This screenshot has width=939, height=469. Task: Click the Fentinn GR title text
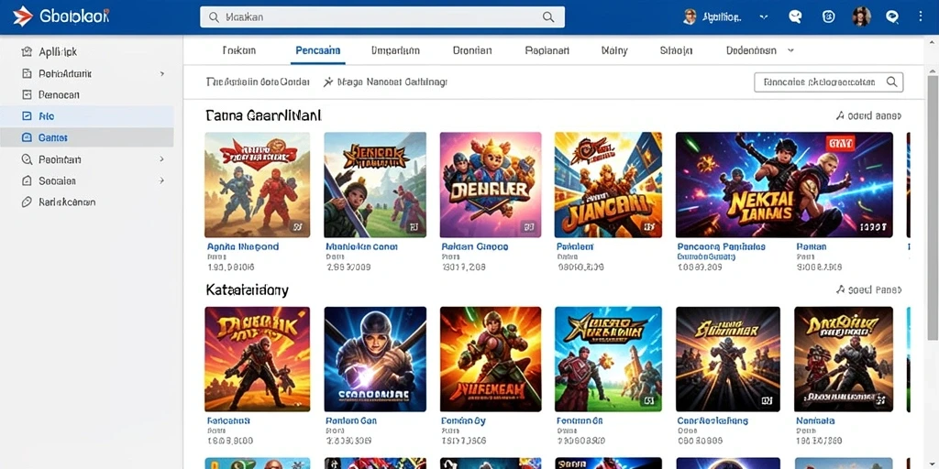pos(580,421)
